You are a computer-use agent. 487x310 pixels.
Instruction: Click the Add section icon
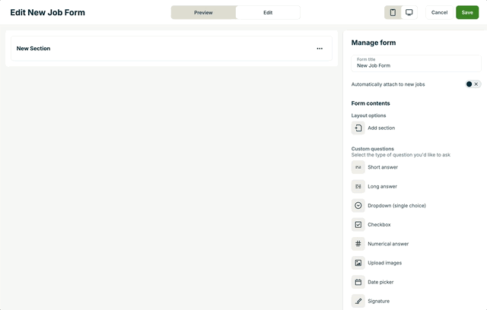pos(358,128)
